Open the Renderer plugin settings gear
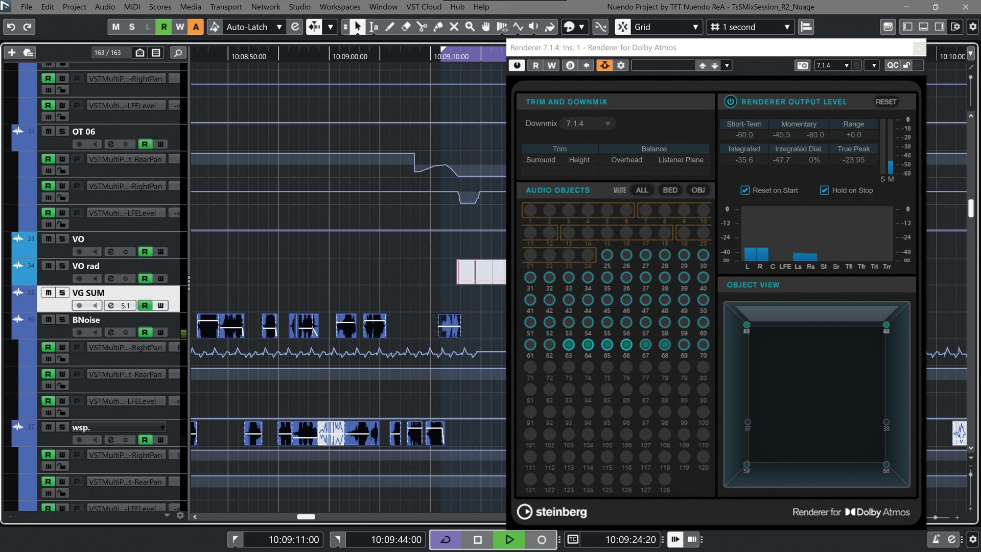Image resolution: width=981 pixels, height=552 pixels. (x=620, y=65)
